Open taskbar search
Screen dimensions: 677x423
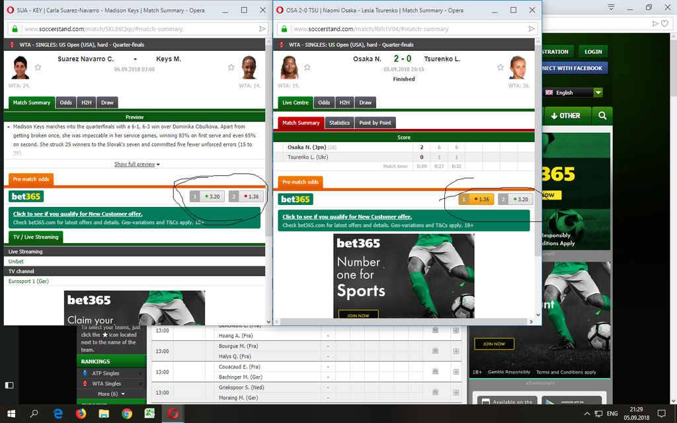34,414
